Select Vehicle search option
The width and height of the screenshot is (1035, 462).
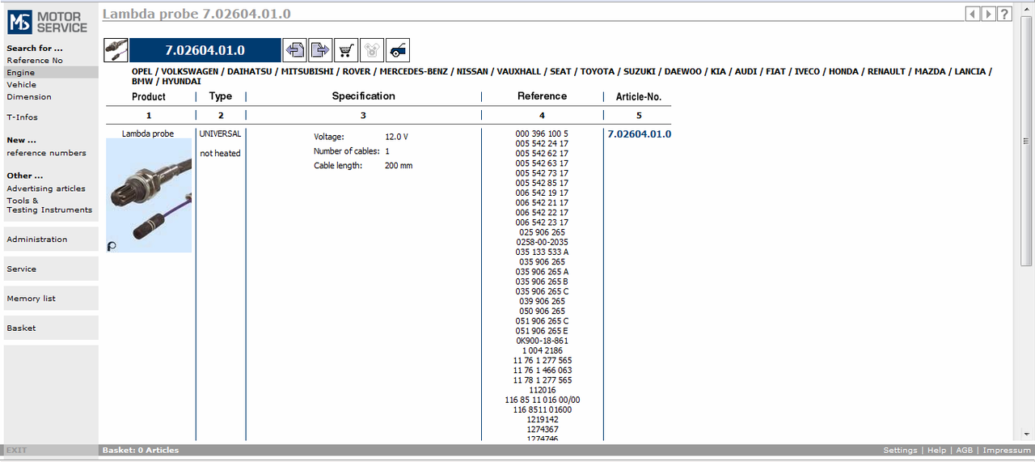(x=22, y=84)
